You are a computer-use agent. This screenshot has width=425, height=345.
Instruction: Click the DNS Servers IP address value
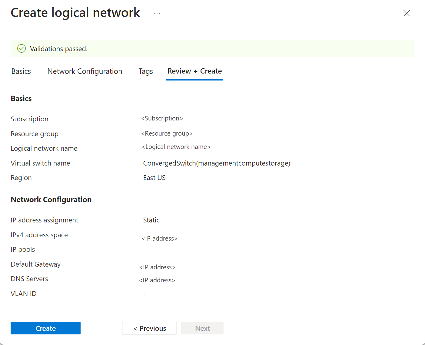tap(157, 280)
